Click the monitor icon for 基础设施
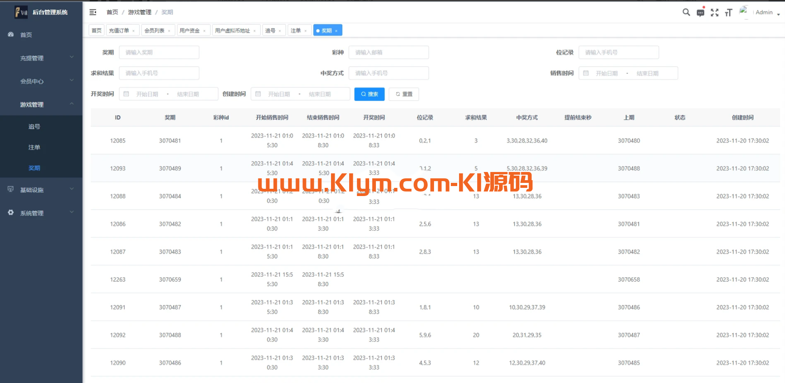 pyautogui.click(x=11, y=189)
